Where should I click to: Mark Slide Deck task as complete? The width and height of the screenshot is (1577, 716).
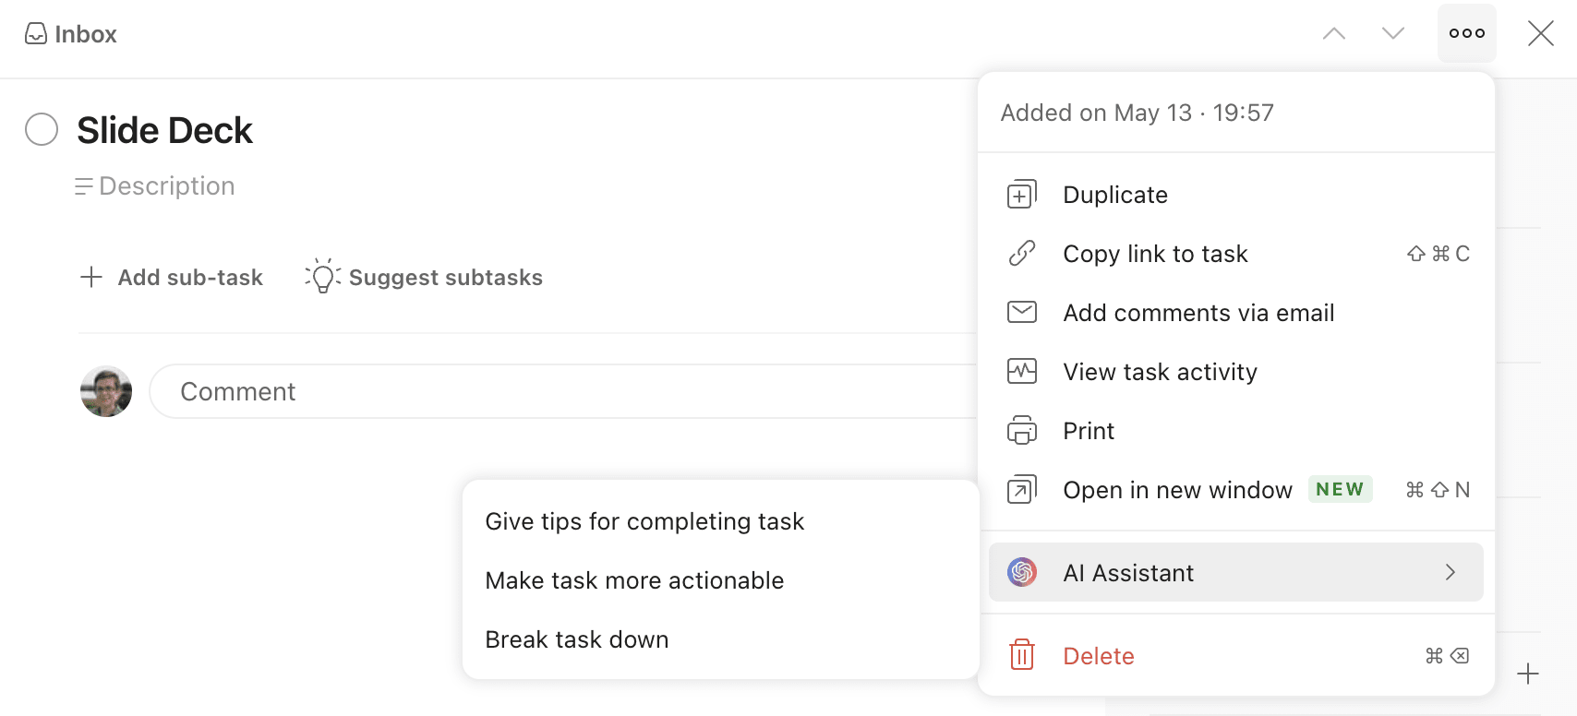pos(42,130)
